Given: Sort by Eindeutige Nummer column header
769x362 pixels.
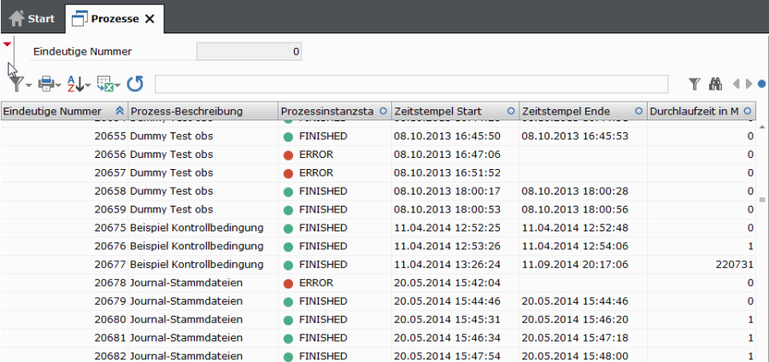Looking at the screenshot, I should coord(64,111).
